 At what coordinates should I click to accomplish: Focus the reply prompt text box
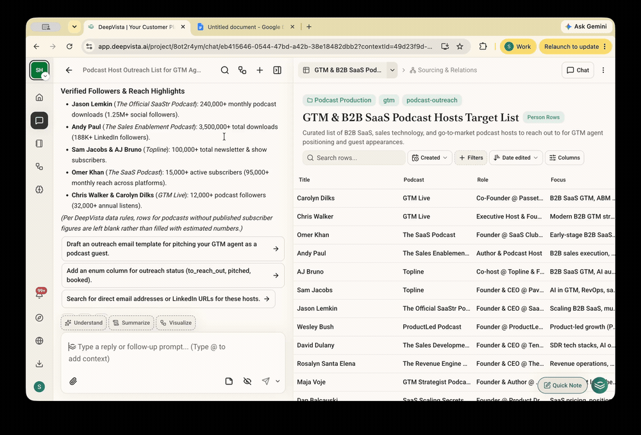(173, 352)
